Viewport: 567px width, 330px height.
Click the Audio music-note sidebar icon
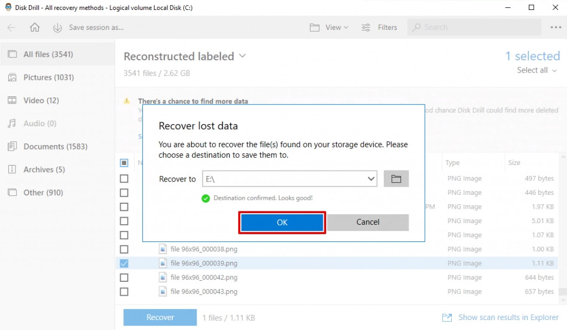tap(12, 123)
